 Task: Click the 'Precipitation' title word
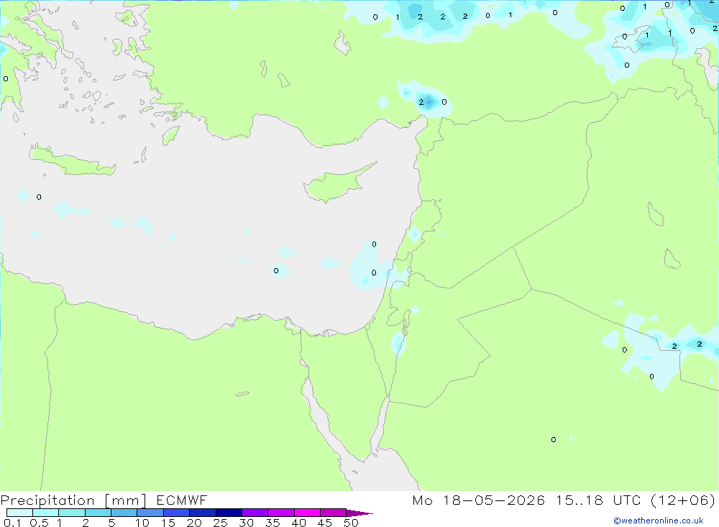tap(47, 500)
